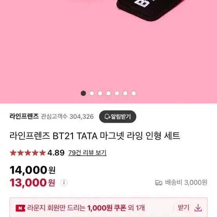Click the BT21 TATA product title
The image size is (217, 217).
click(x=95, y=136)
